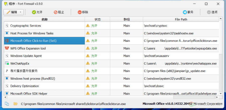Click the WeChatAppEx program icon

[x=7, y=63]
